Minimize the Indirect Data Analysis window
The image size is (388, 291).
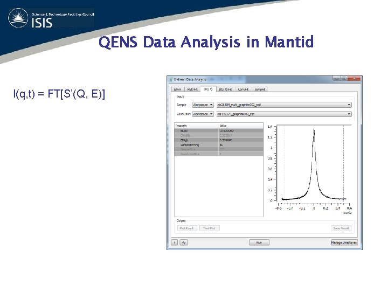(x=336, y=79)
